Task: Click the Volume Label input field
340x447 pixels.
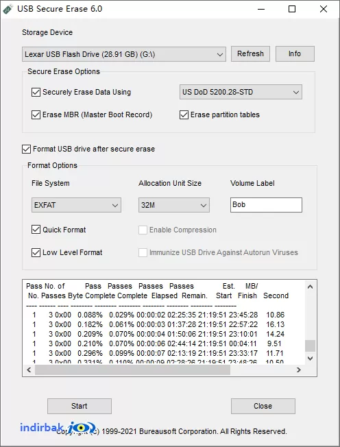Action: pyautogui.click(x=266, y=205)
